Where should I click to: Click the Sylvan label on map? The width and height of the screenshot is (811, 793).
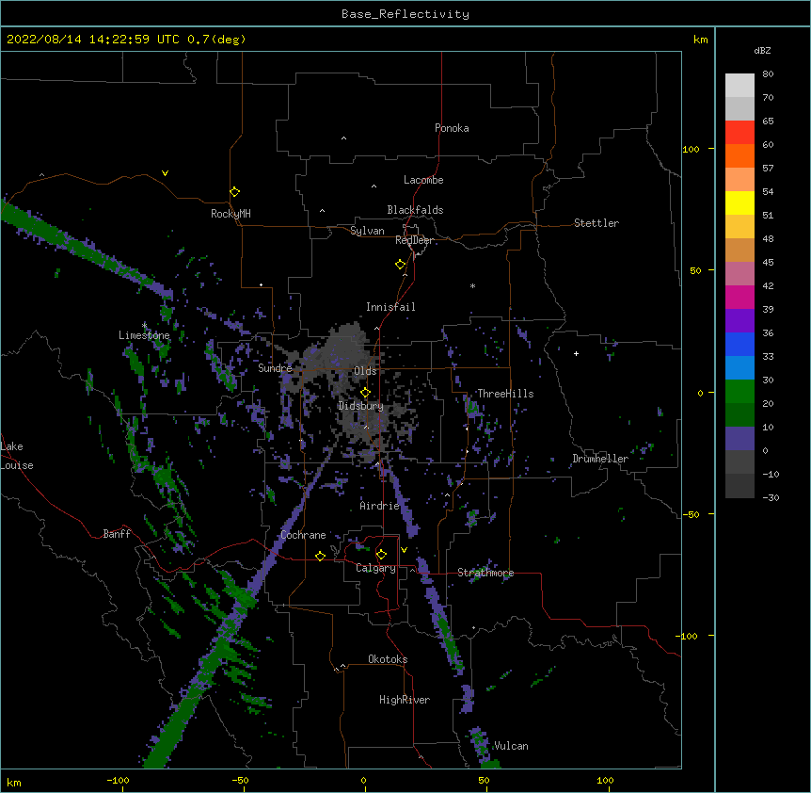point(367,231)
